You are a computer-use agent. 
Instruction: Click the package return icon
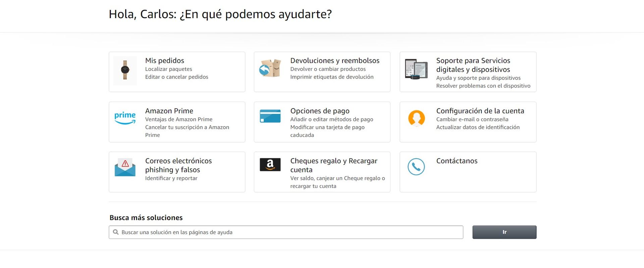click(x=270, y=68)
